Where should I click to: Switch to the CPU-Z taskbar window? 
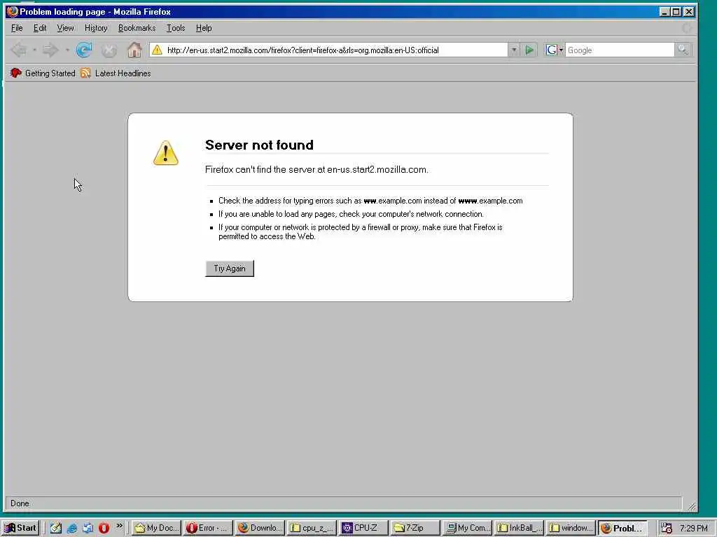pyautogui.click(x=363, y=528)
